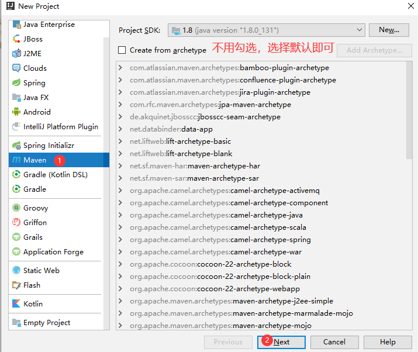
Task: Expand the jira-plugin-archetype node
Action: [120, 92]
